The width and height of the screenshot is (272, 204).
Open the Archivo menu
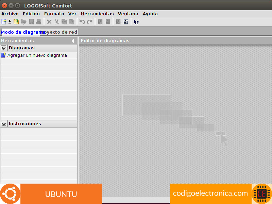pyautogui.click(x=10, y=14)
